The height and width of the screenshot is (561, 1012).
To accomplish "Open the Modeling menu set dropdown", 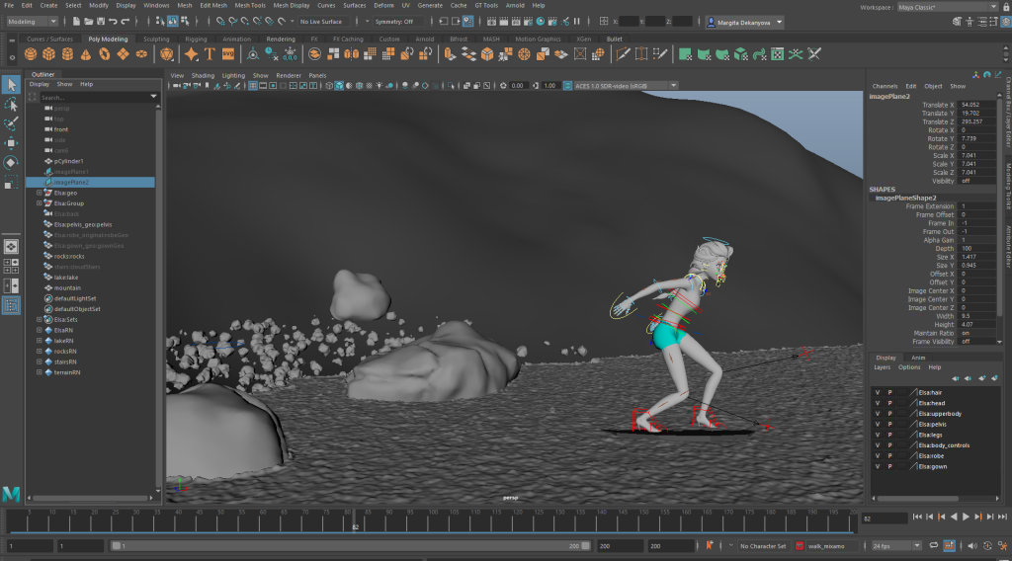I will (x=32, y=22).
